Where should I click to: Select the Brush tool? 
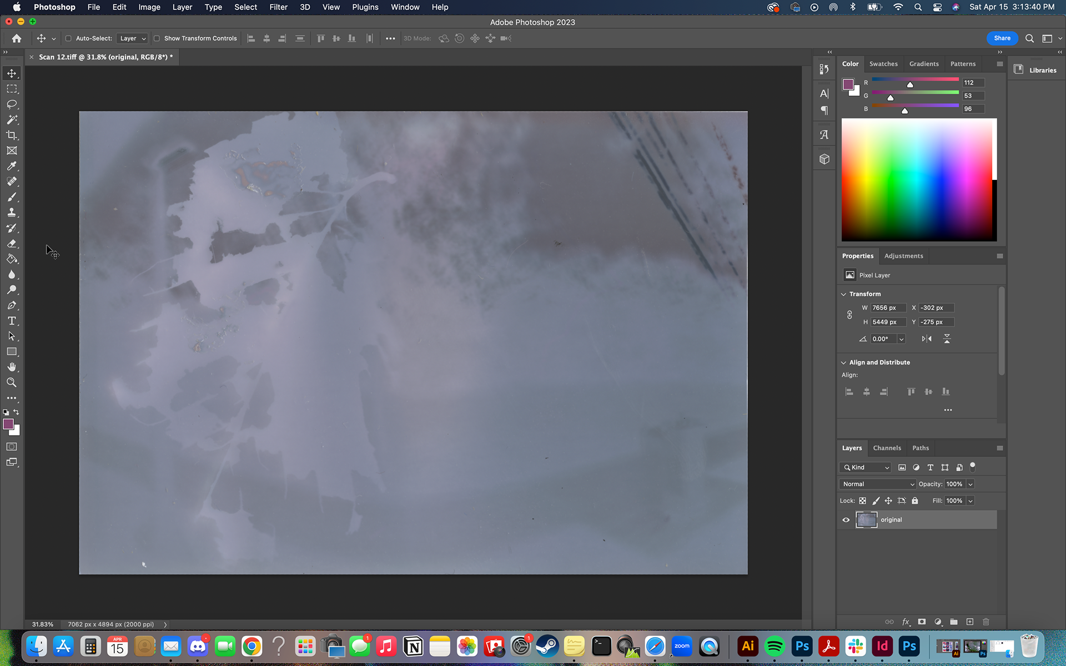12,197
